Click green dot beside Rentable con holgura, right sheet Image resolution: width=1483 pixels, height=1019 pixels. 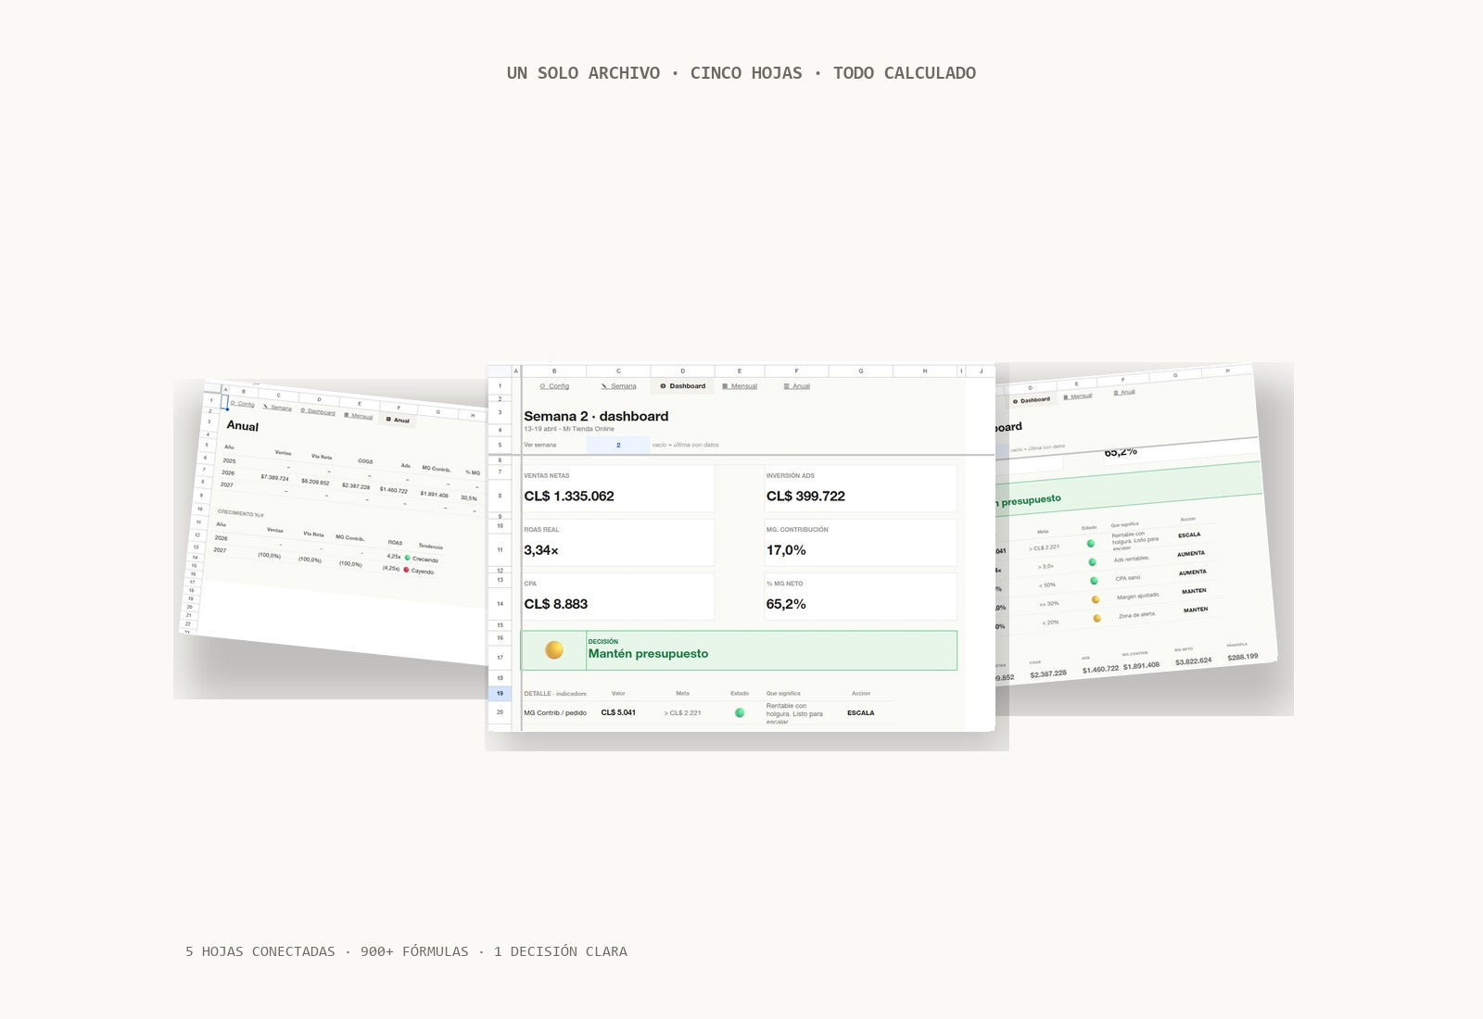tap(1090, 544)
